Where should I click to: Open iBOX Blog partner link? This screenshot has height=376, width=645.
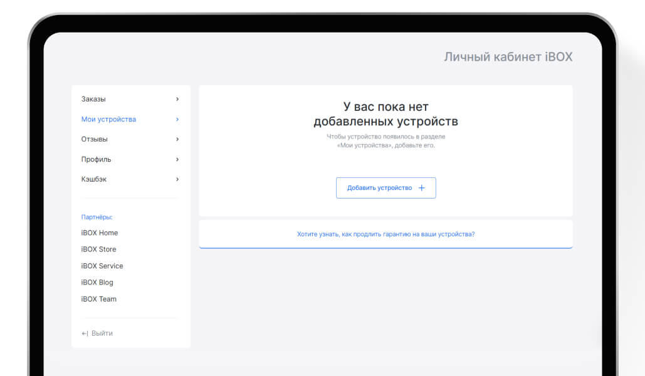point(97,283)
